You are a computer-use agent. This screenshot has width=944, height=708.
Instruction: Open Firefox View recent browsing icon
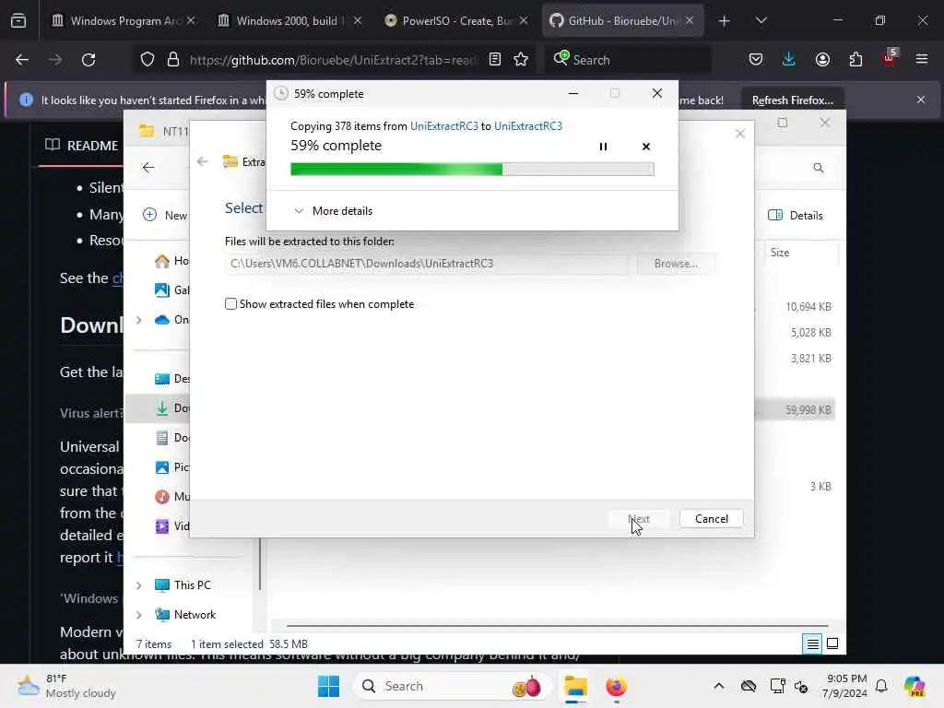18,20
